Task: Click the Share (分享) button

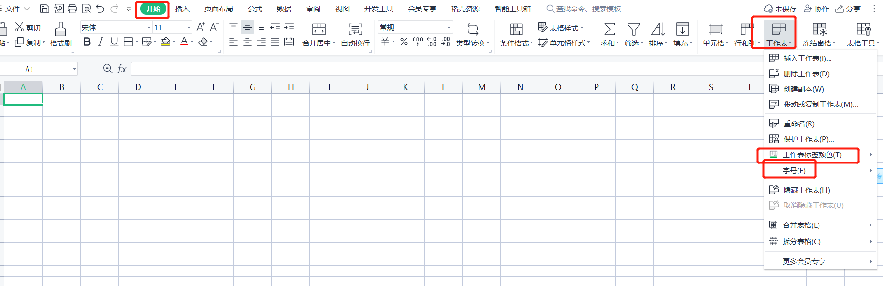Action: click(x=848, y=9)
